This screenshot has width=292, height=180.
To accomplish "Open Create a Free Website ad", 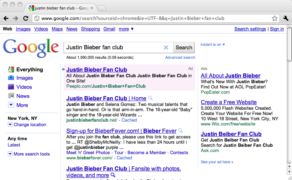I will tap(229, 102).
